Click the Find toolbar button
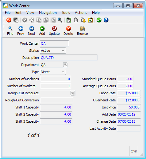The image size is (146, 159). pyautogui.click(x=10, y=31)
